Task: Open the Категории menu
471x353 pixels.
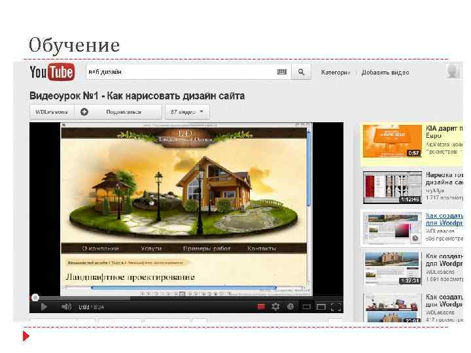Action: click(335, 73)
